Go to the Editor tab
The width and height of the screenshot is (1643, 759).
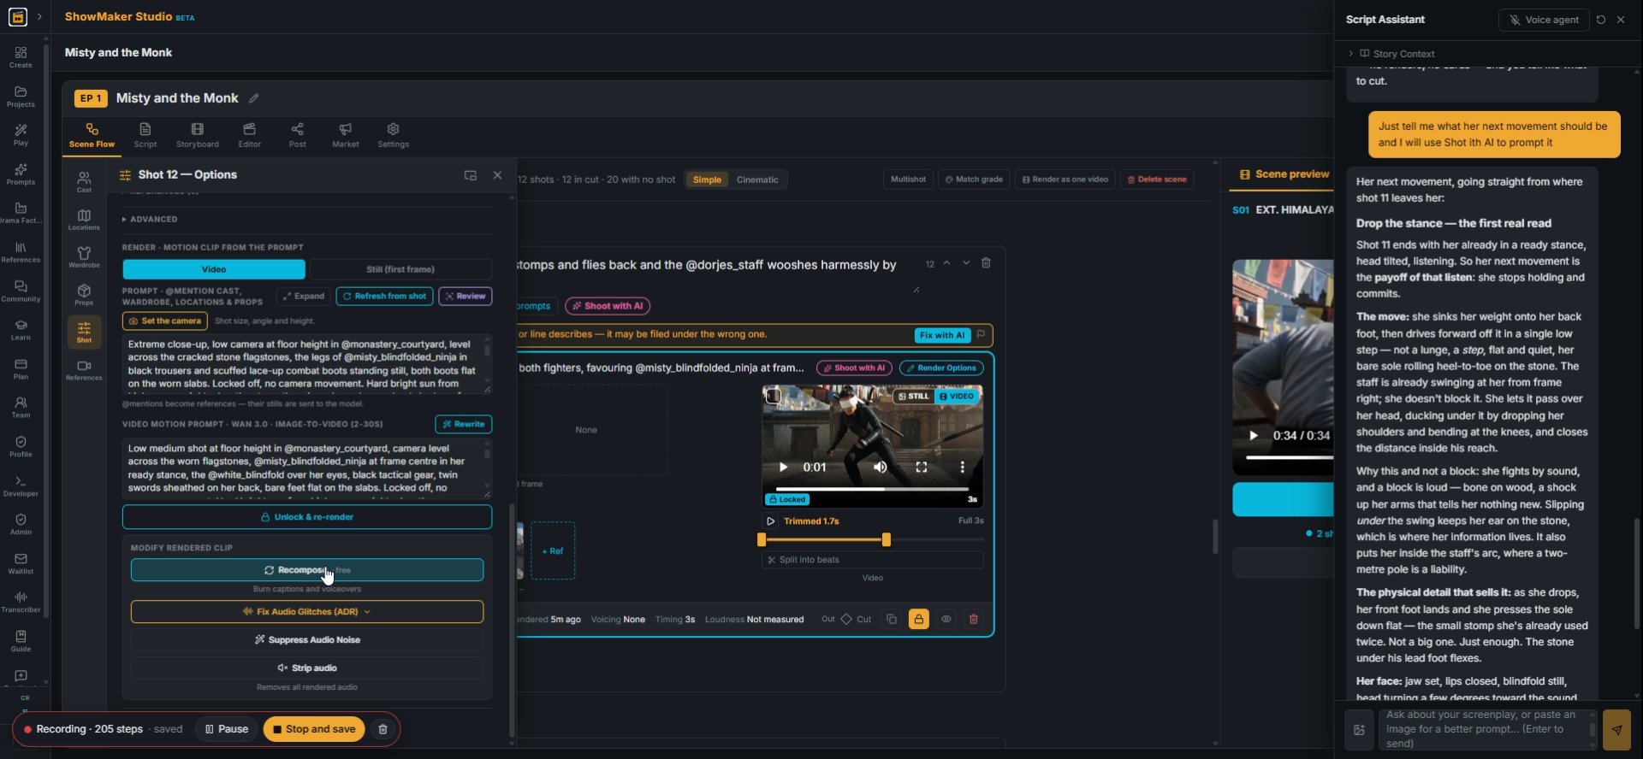pos(250,135)
